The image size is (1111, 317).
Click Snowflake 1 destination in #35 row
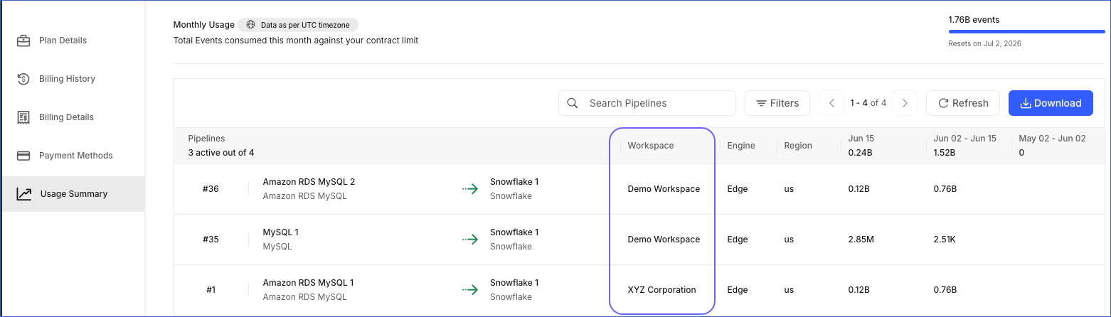click(x=514, y=232)
